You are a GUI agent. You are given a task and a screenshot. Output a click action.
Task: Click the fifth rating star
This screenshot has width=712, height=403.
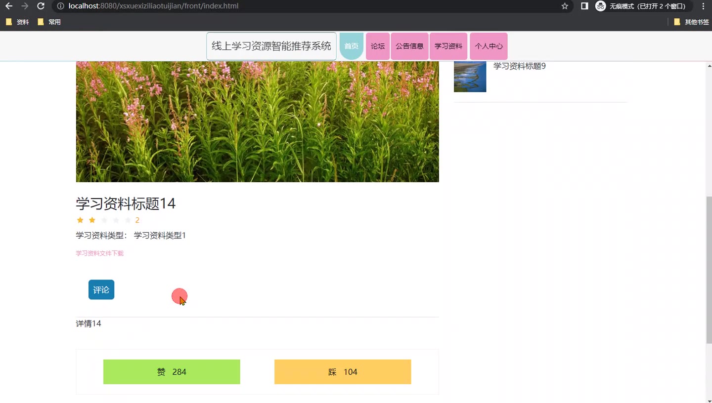click(x=128, y=220)
